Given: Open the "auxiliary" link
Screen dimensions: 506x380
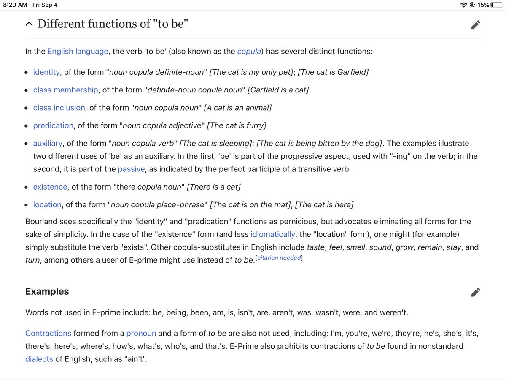Looking at the screenshot, I should tap(48, 144).
